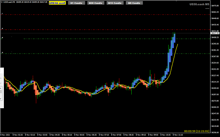Click time axis label 8 Nov 06:35

click(x=92, y=135)
